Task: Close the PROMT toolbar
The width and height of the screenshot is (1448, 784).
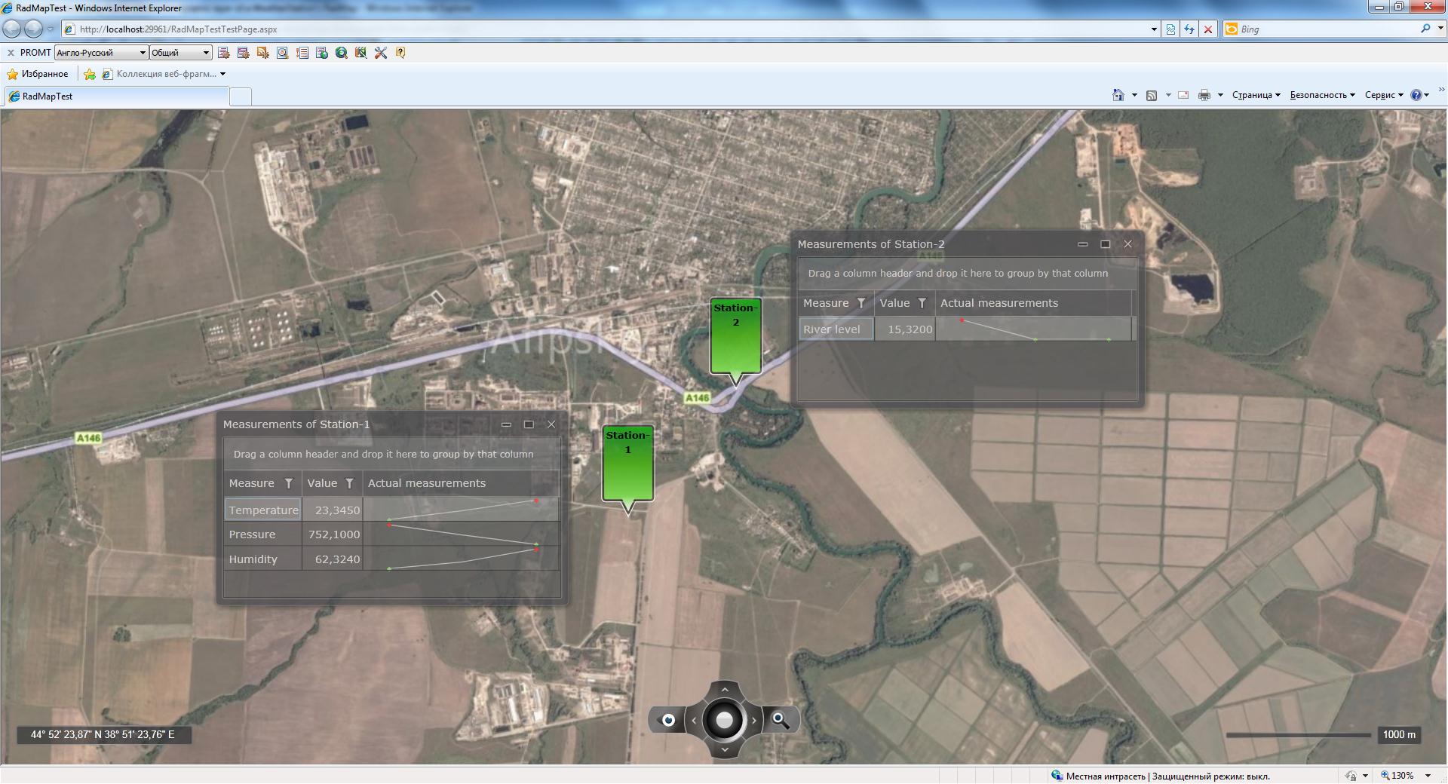Action: tap(11, 53)
